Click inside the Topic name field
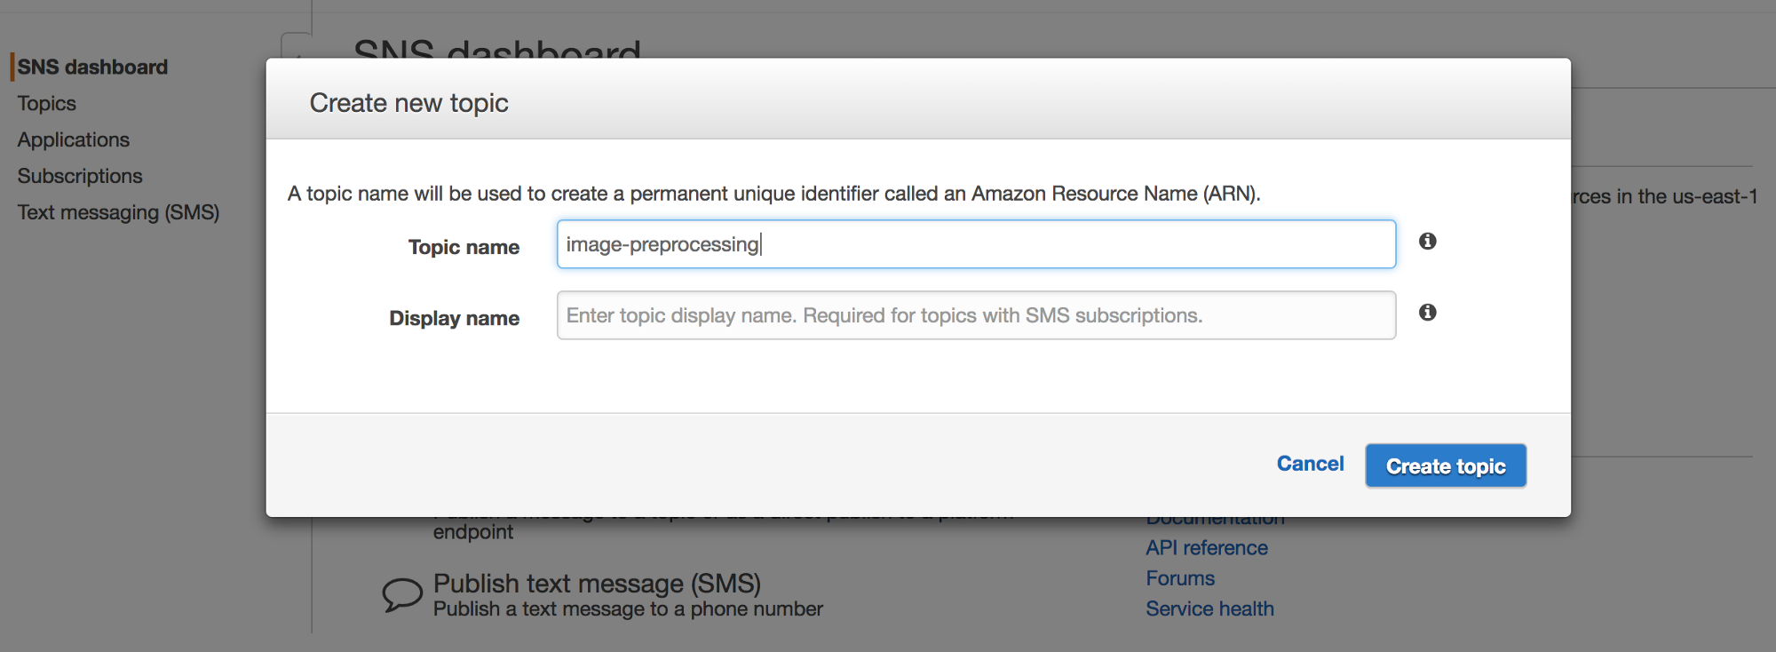This screenshot has height=652, width=1776. pos(975,244)
